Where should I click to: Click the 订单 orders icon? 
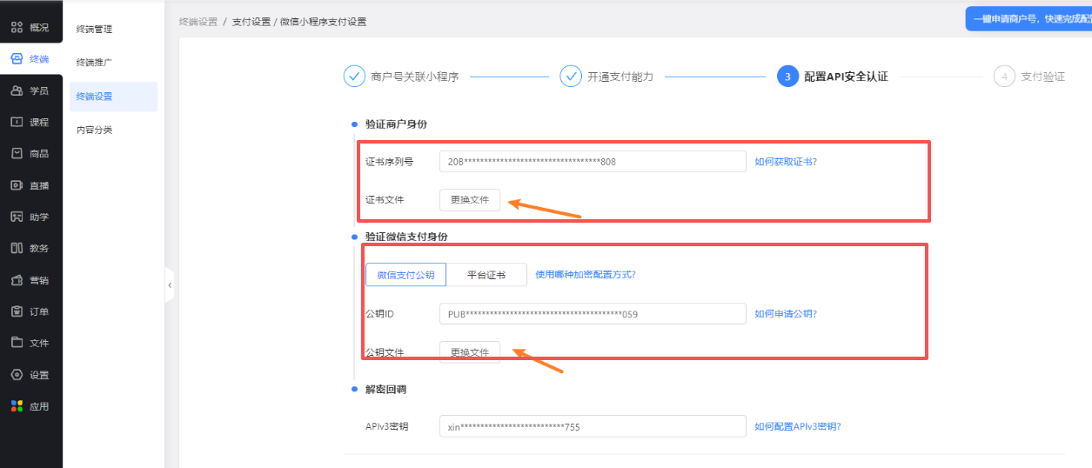(x=17, y=311)
